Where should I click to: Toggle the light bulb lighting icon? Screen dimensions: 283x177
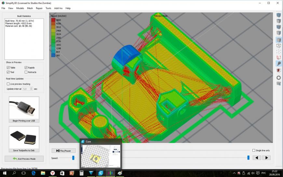point(279,63)
